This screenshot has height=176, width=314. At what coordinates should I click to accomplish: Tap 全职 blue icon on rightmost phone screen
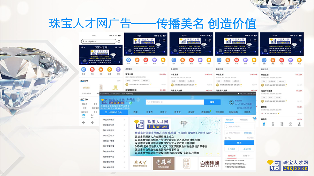(264, 60)
